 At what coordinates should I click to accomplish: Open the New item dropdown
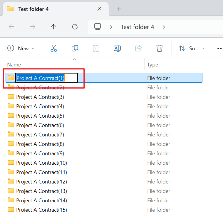(x=21, y=48)
